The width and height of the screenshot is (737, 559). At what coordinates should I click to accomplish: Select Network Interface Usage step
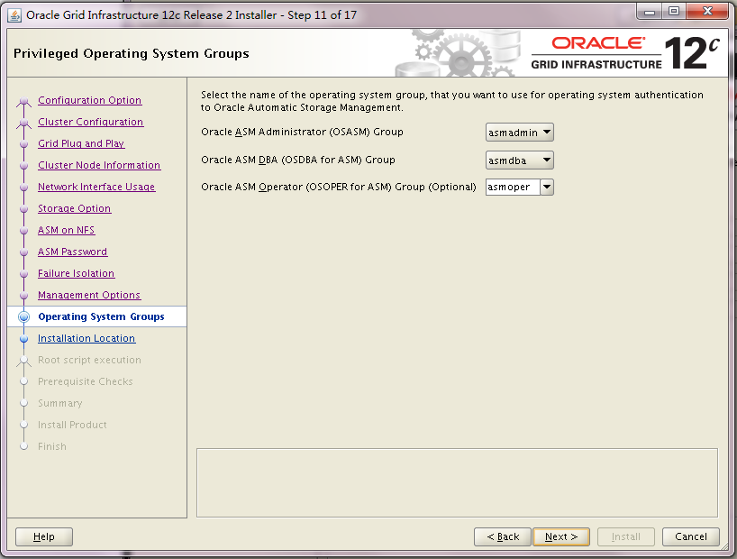[x=96, y=187]
